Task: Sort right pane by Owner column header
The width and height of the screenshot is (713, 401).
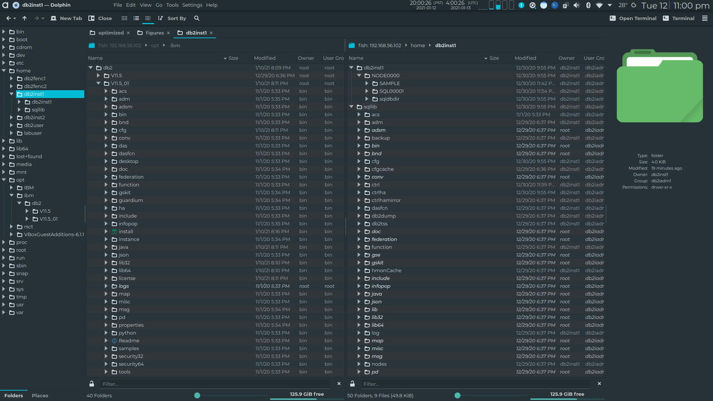Action: coord(566,58)
